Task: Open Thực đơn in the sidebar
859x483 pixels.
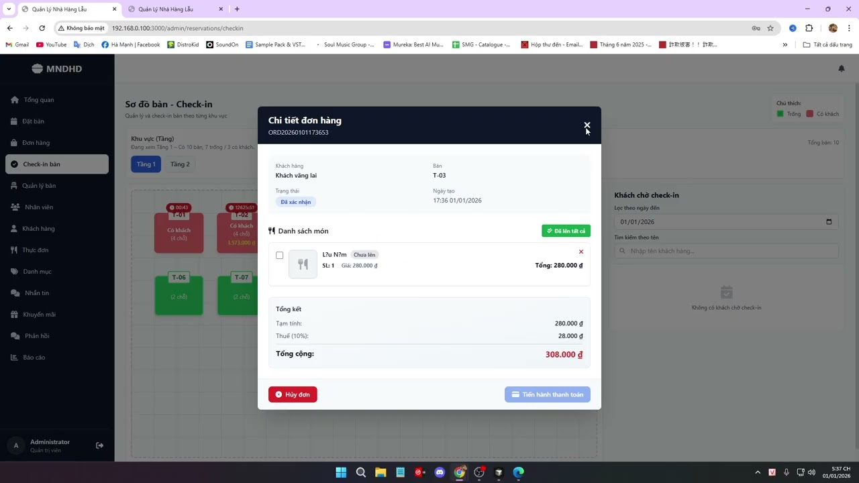Action: point(57,250)
